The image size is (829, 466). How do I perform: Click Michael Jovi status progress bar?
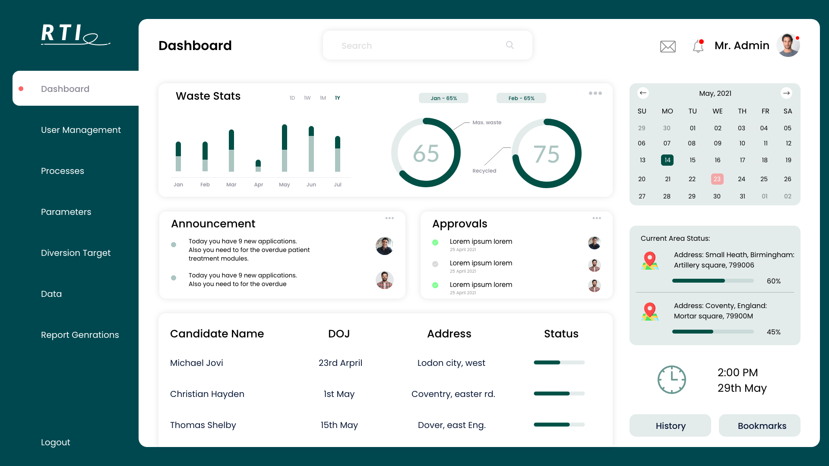pyautogui.click(x=559, y=362)
